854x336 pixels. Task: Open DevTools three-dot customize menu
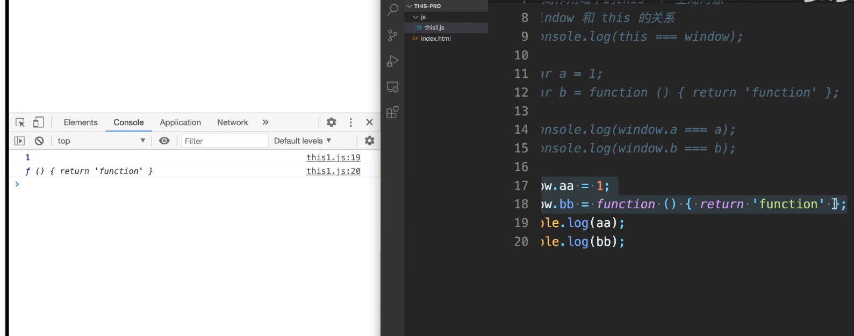pos(351,122)
